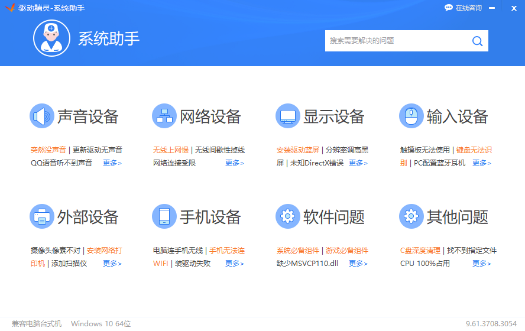The height and width of the screenshot is (331, 525).
Task: Click the magnifier search icon
Action: click(477, 41)
